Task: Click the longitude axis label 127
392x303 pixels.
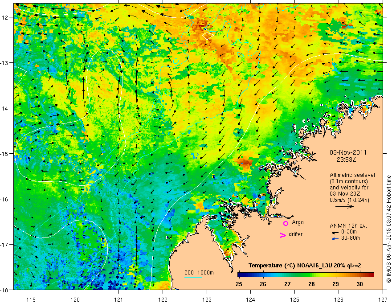Action: [383, 299]
